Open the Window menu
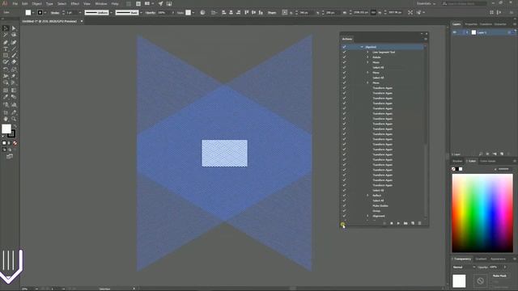Image resolution: width=518 pixels, height=291 pixels. (101, 3)
